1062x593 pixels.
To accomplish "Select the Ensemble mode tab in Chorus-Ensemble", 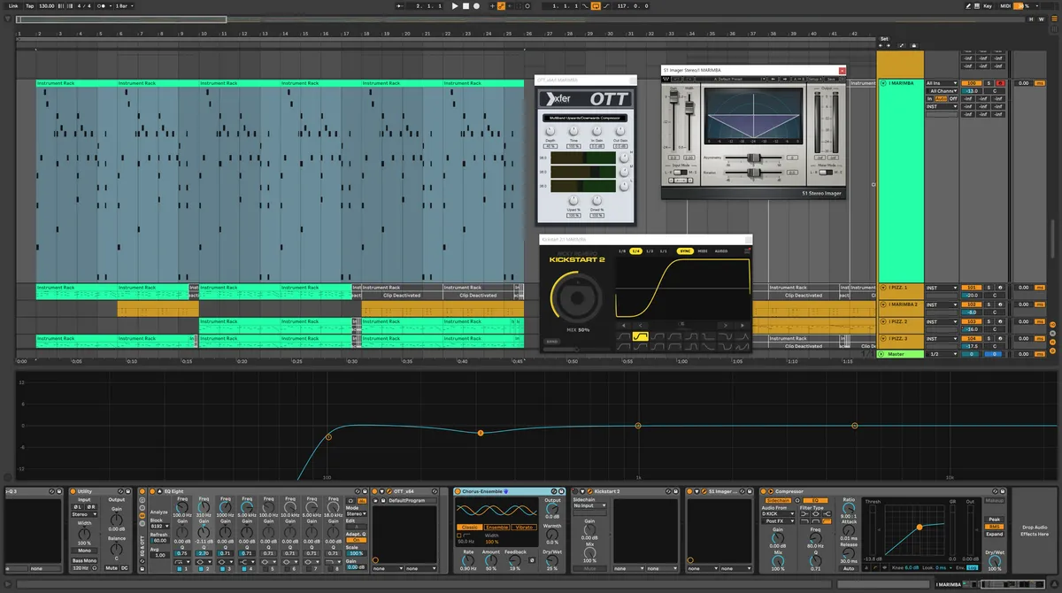I will coord(496,528).
